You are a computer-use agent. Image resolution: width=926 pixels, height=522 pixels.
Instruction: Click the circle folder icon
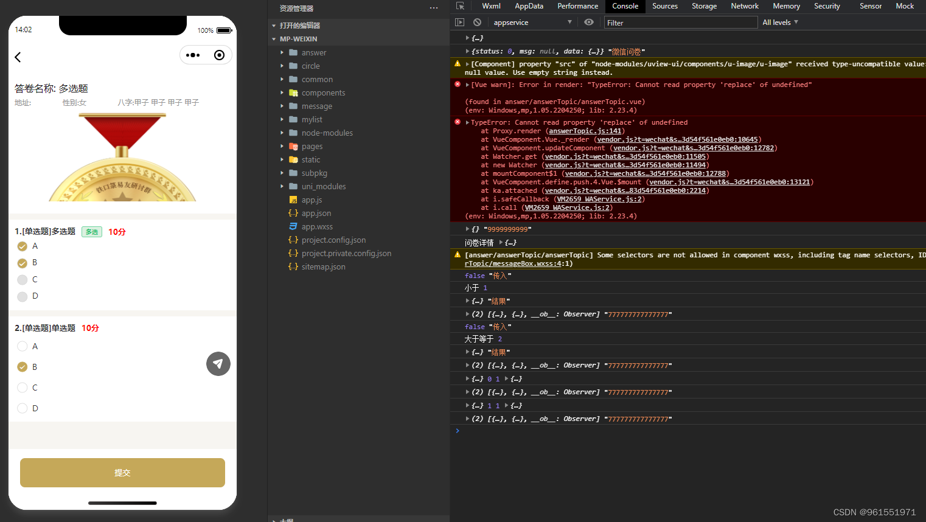293,66
